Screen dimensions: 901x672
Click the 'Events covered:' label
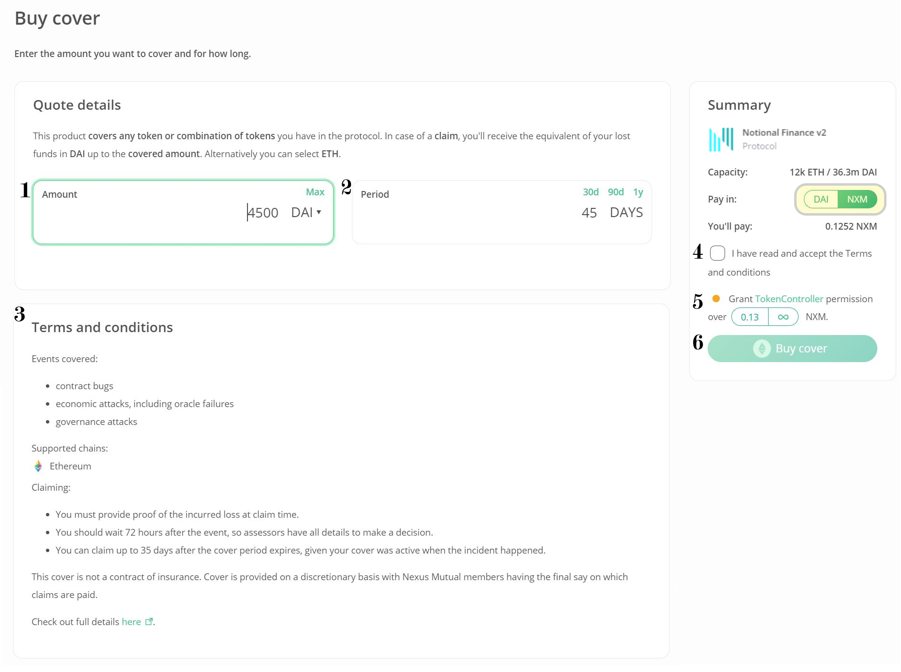click(64, 359)
